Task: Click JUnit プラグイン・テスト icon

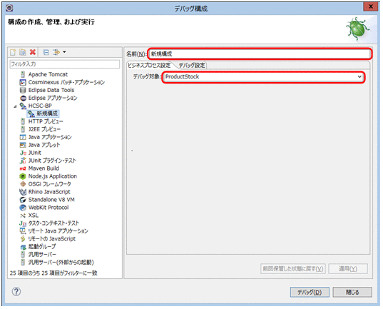Action: coord(23,161)
